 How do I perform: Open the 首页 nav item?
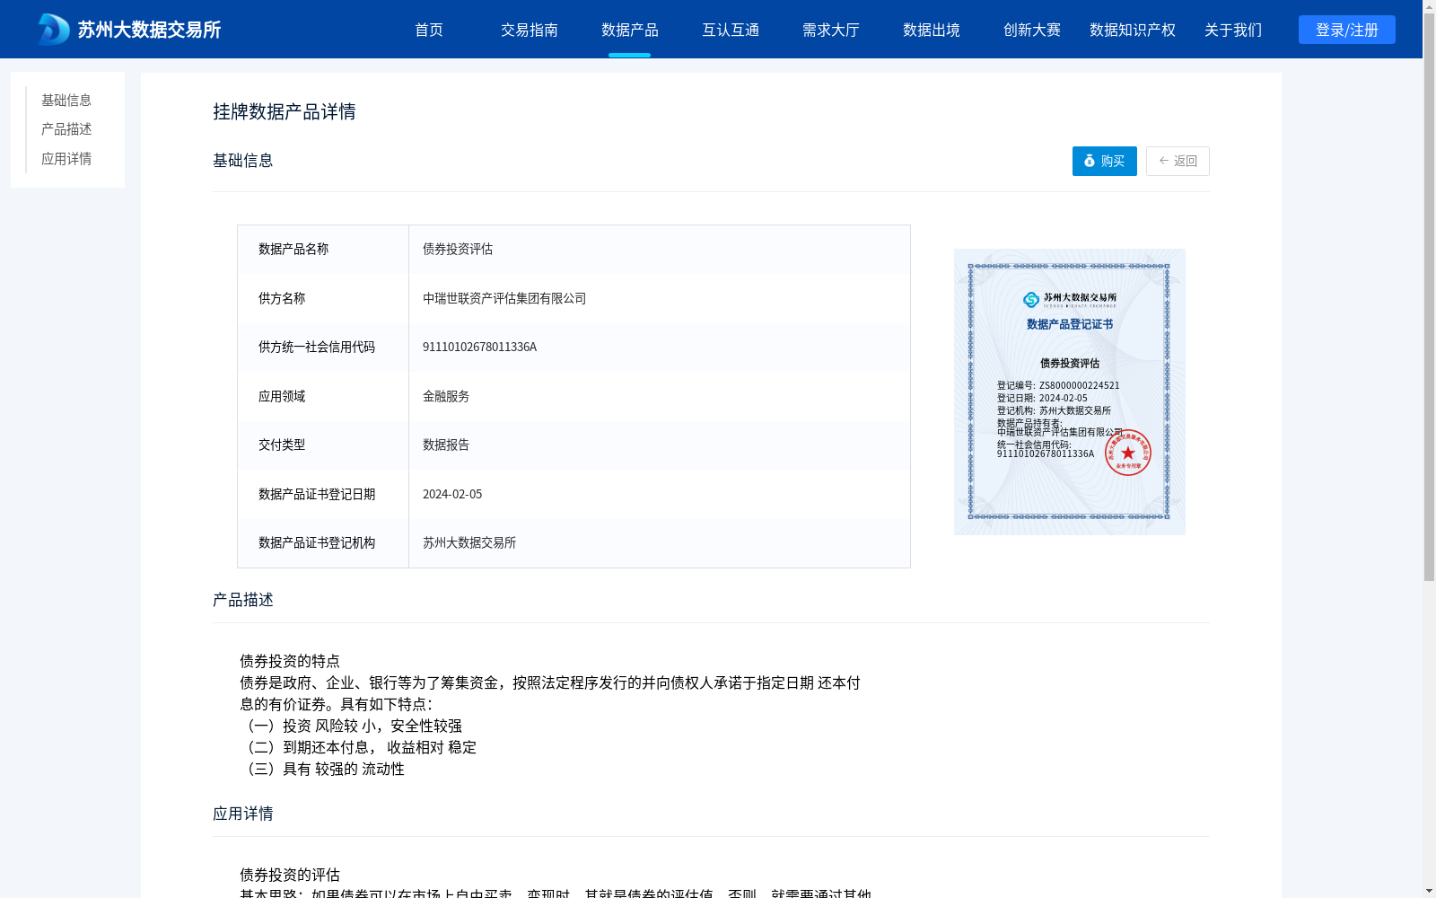(x=429, y=30)
